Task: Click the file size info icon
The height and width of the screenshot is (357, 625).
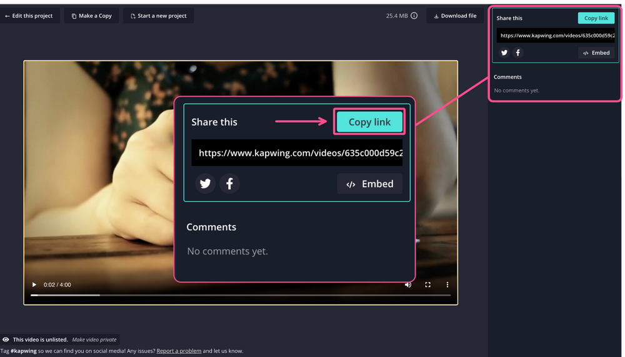Action: click(414, 16)
